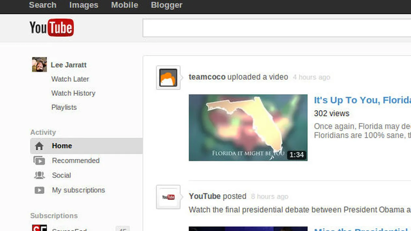The height and width of the screenshot is (231, 411).
Task: Open the Mobile section
Action: pos(124,5)
